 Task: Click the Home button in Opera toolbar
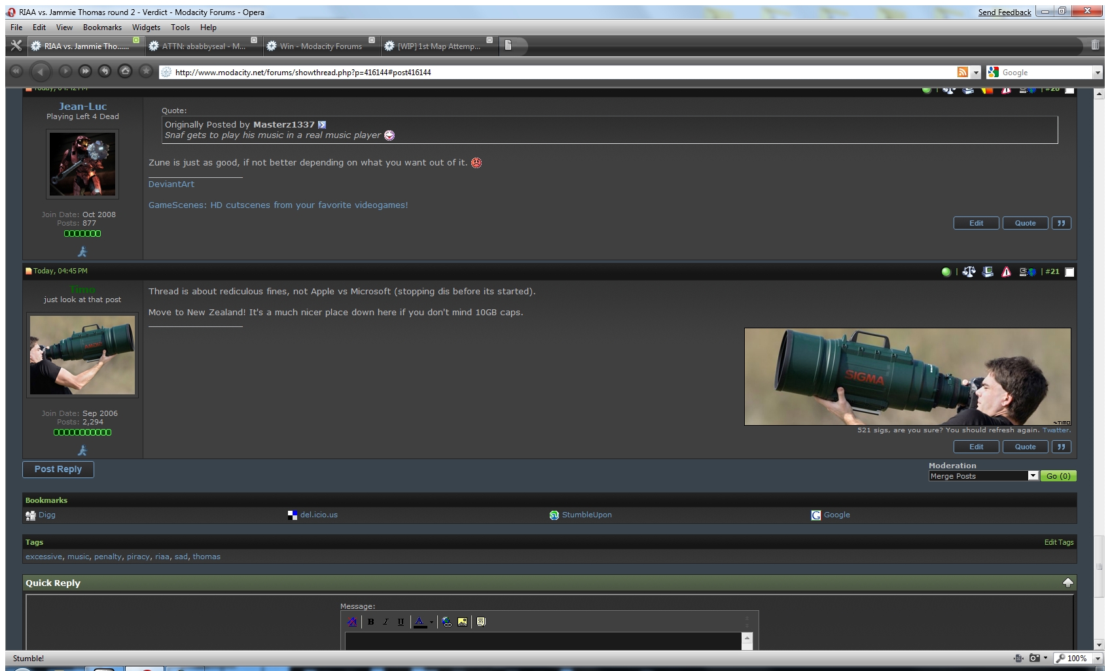click(125, 71)
